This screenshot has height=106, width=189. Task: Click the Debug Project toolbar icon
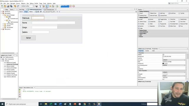coord(50,6)
